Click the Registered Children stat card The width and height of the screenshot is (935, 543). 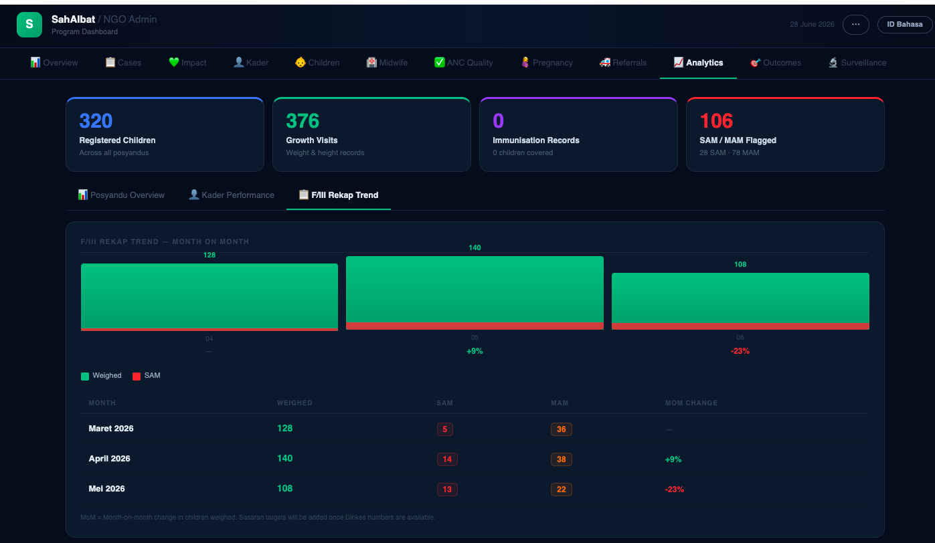[x=165, y=134]
